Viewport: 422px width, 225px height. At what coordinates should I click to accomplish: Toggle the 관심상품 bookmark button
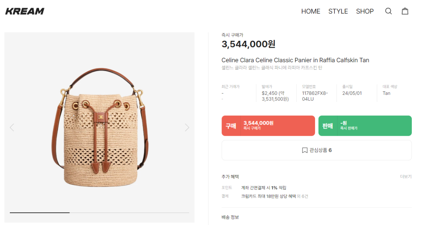[x=316, y=150]
